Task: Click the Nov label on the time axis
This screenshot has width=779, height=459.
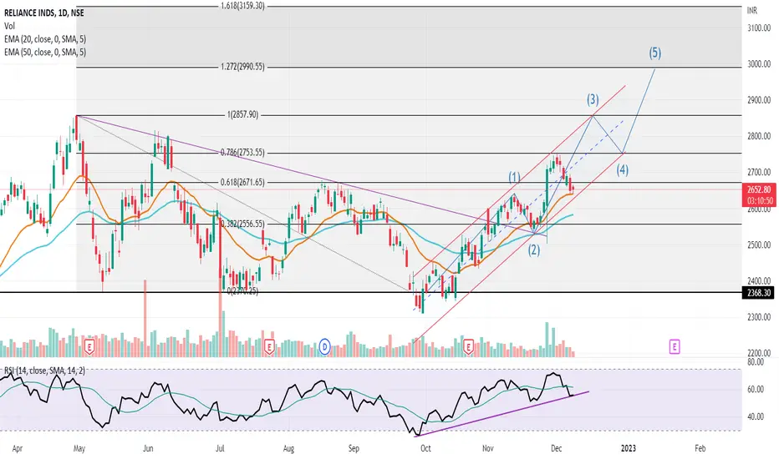Action: point(488,449)
